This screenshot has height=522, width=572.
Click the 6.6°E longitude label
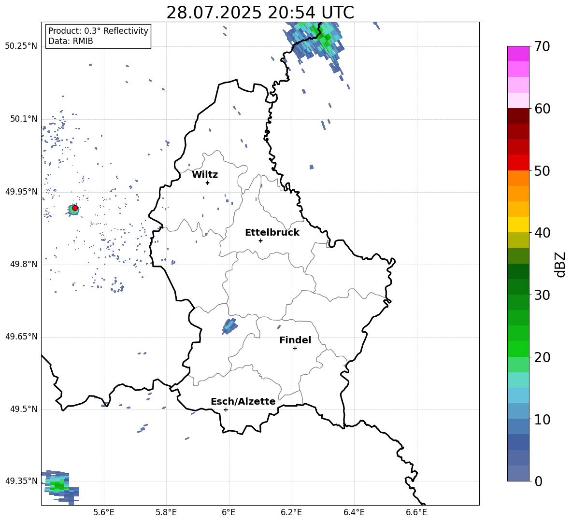coord(416,512)
